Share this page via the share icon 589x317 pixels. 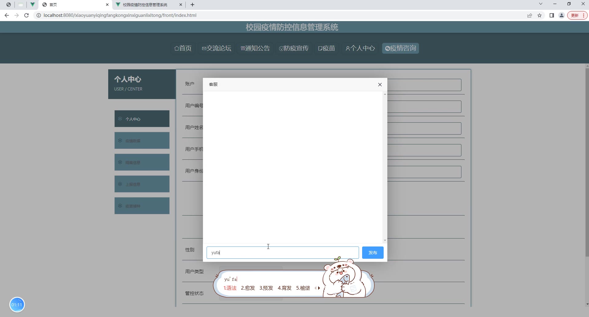530,15
